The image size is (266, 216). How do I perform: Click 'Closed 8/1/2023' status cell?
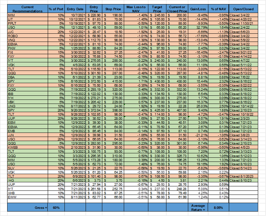pos(243,176)
